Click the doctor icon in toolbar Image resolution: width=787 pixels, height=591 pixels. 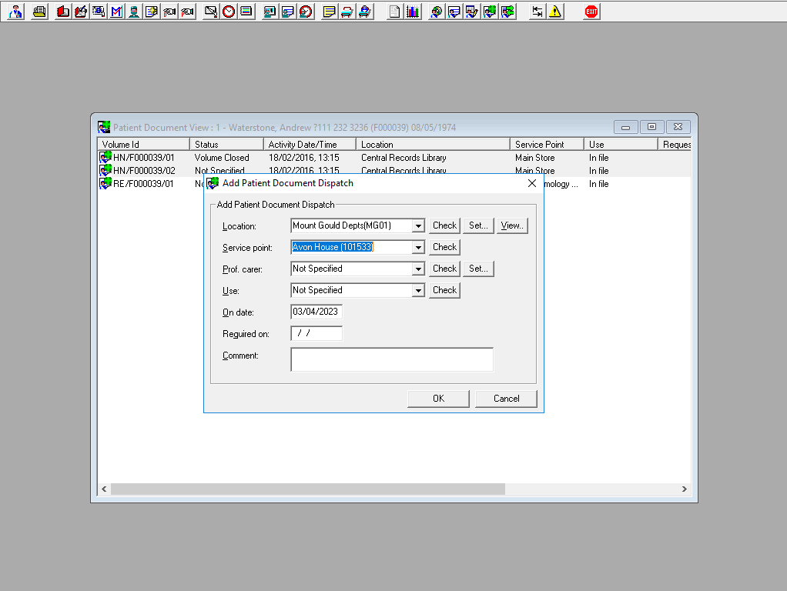(x=15, y=12)
